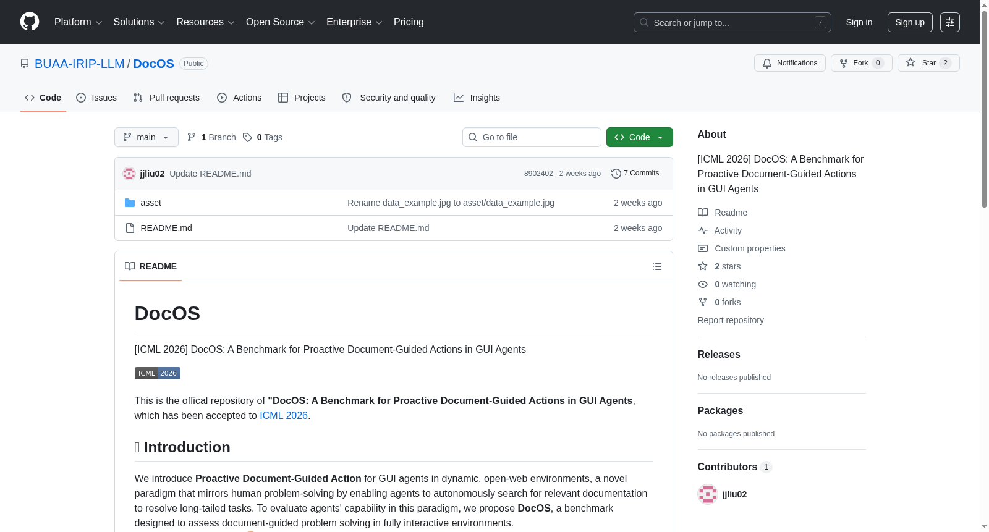Click Report repository link
Image resolution: width=989 pixels, height=532 pixels.
(x=731, y=320)
